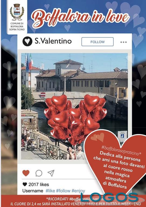Viewport: 146px width, 207px height.
Task: Click the two small hearts in red heart
Action: 98,137
